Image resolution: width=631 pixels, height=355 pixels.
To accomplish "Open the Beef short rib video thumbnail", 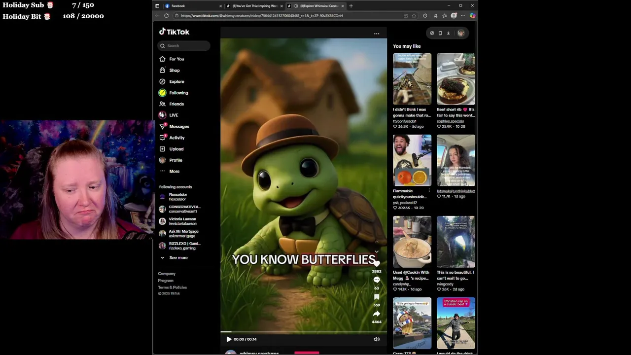I will click(456, 79).
